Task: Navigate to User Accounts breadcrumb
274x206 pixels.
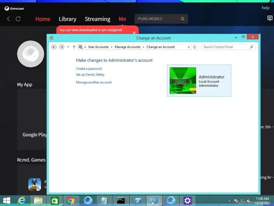Action: pyautogui.click(x=98, y=47)
